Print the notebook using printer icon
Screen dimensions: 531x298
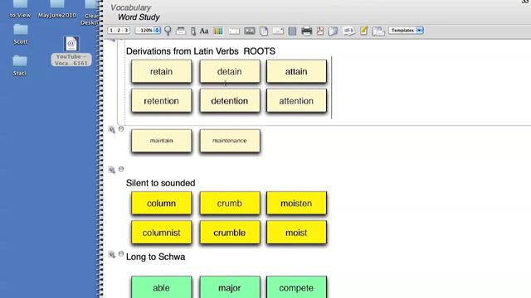click(x=307, y=31)
